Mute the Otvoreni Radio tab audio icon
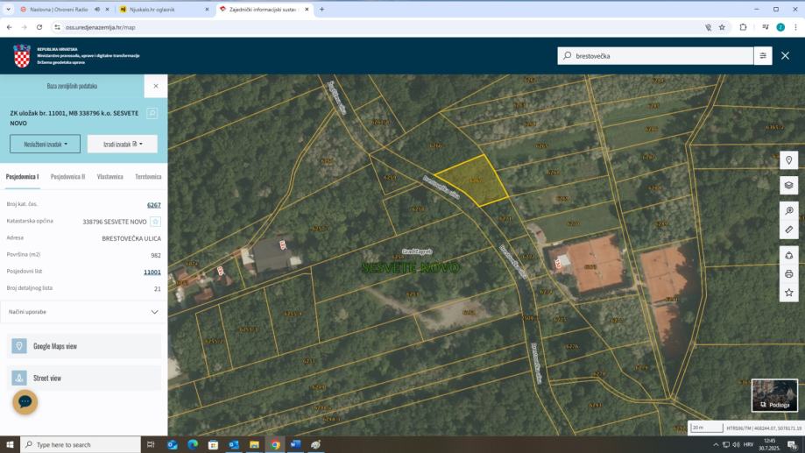This screenshot has width=805, height=453. 97,10
